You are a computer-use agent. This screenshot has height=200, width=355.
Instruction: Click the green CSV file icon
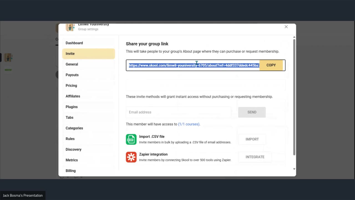(x=131, y=139)
